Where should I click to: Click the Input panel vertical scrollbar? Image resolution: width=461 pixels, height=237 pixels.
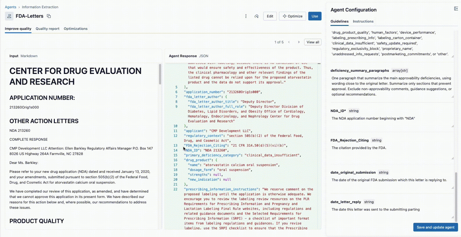point(160,74)
